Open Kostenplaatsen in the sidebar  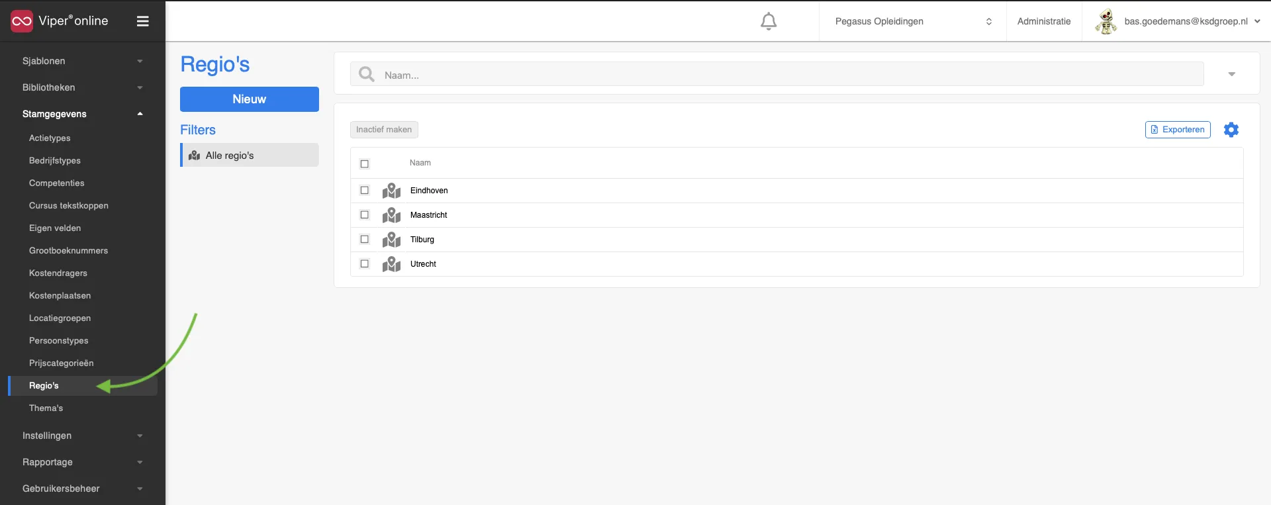[60, 296]
